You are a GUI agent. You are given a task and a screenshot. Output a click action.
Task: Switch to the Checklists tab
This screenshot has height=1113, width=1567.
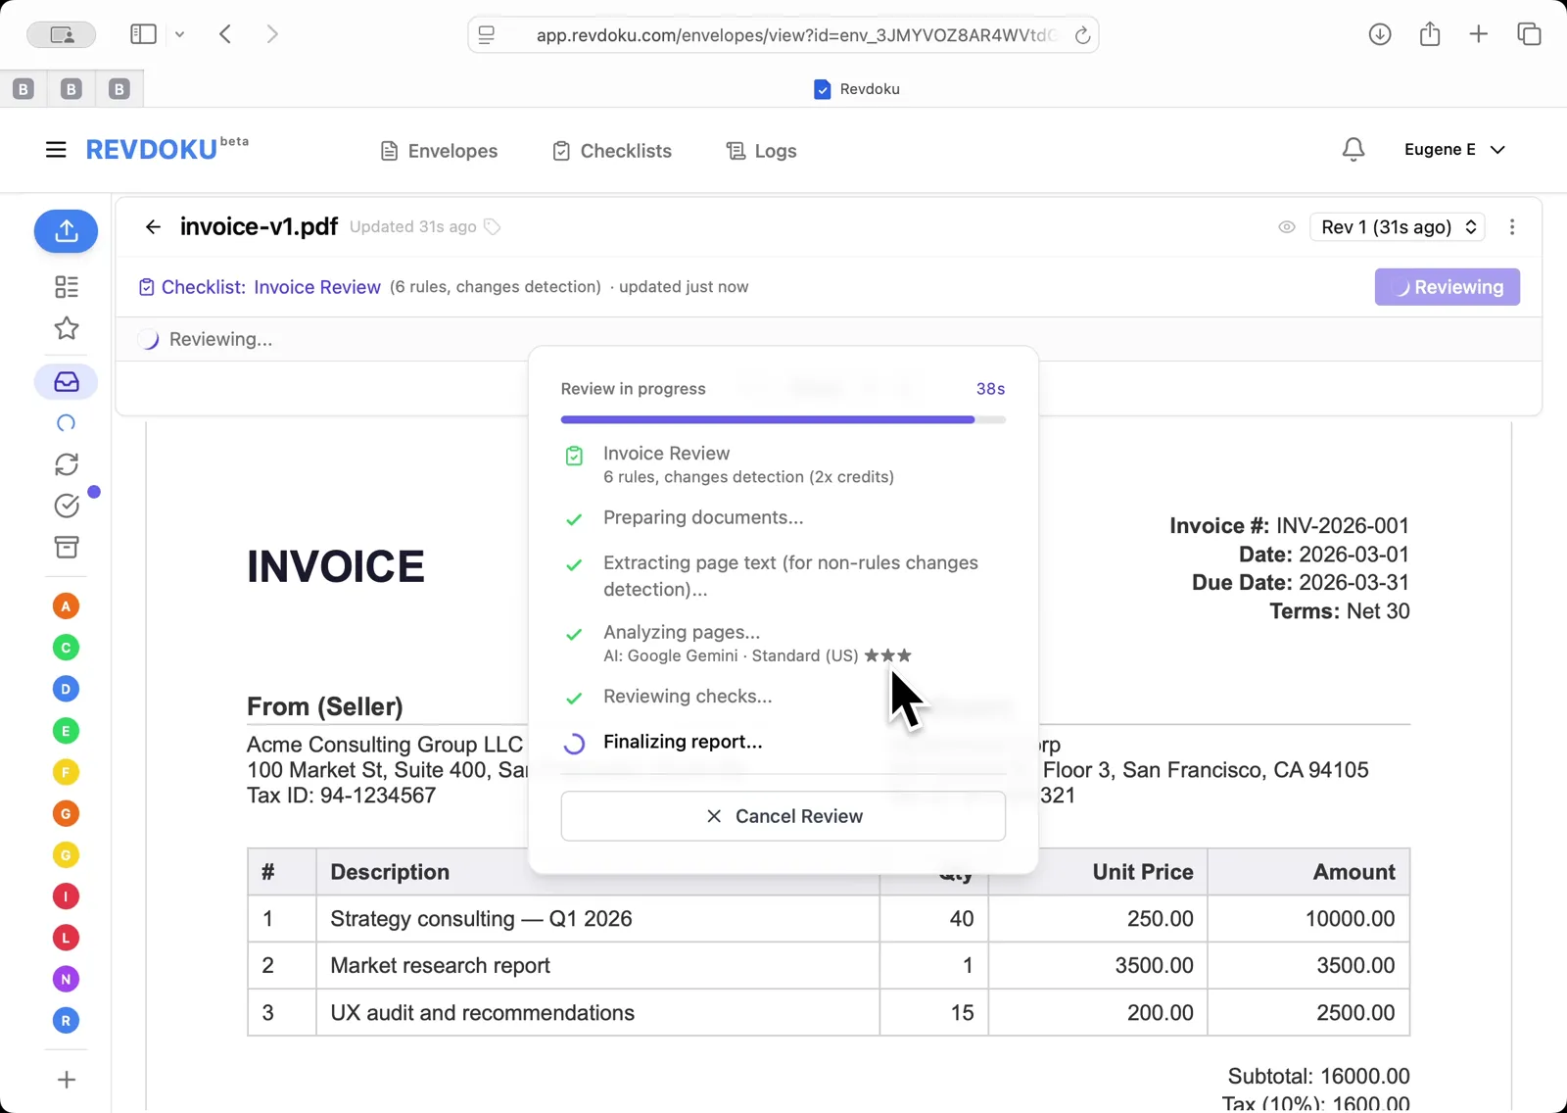611,150
